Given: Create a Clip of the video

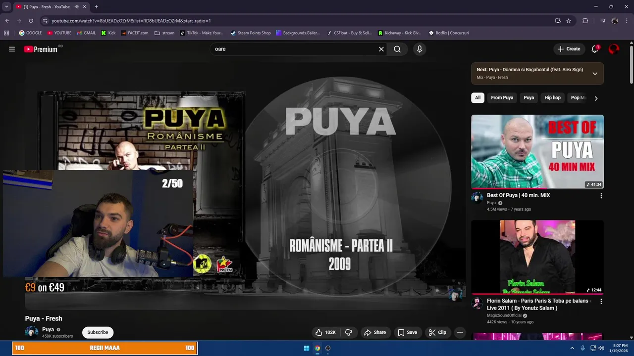Looking at the screenshot, I should 437,332.
